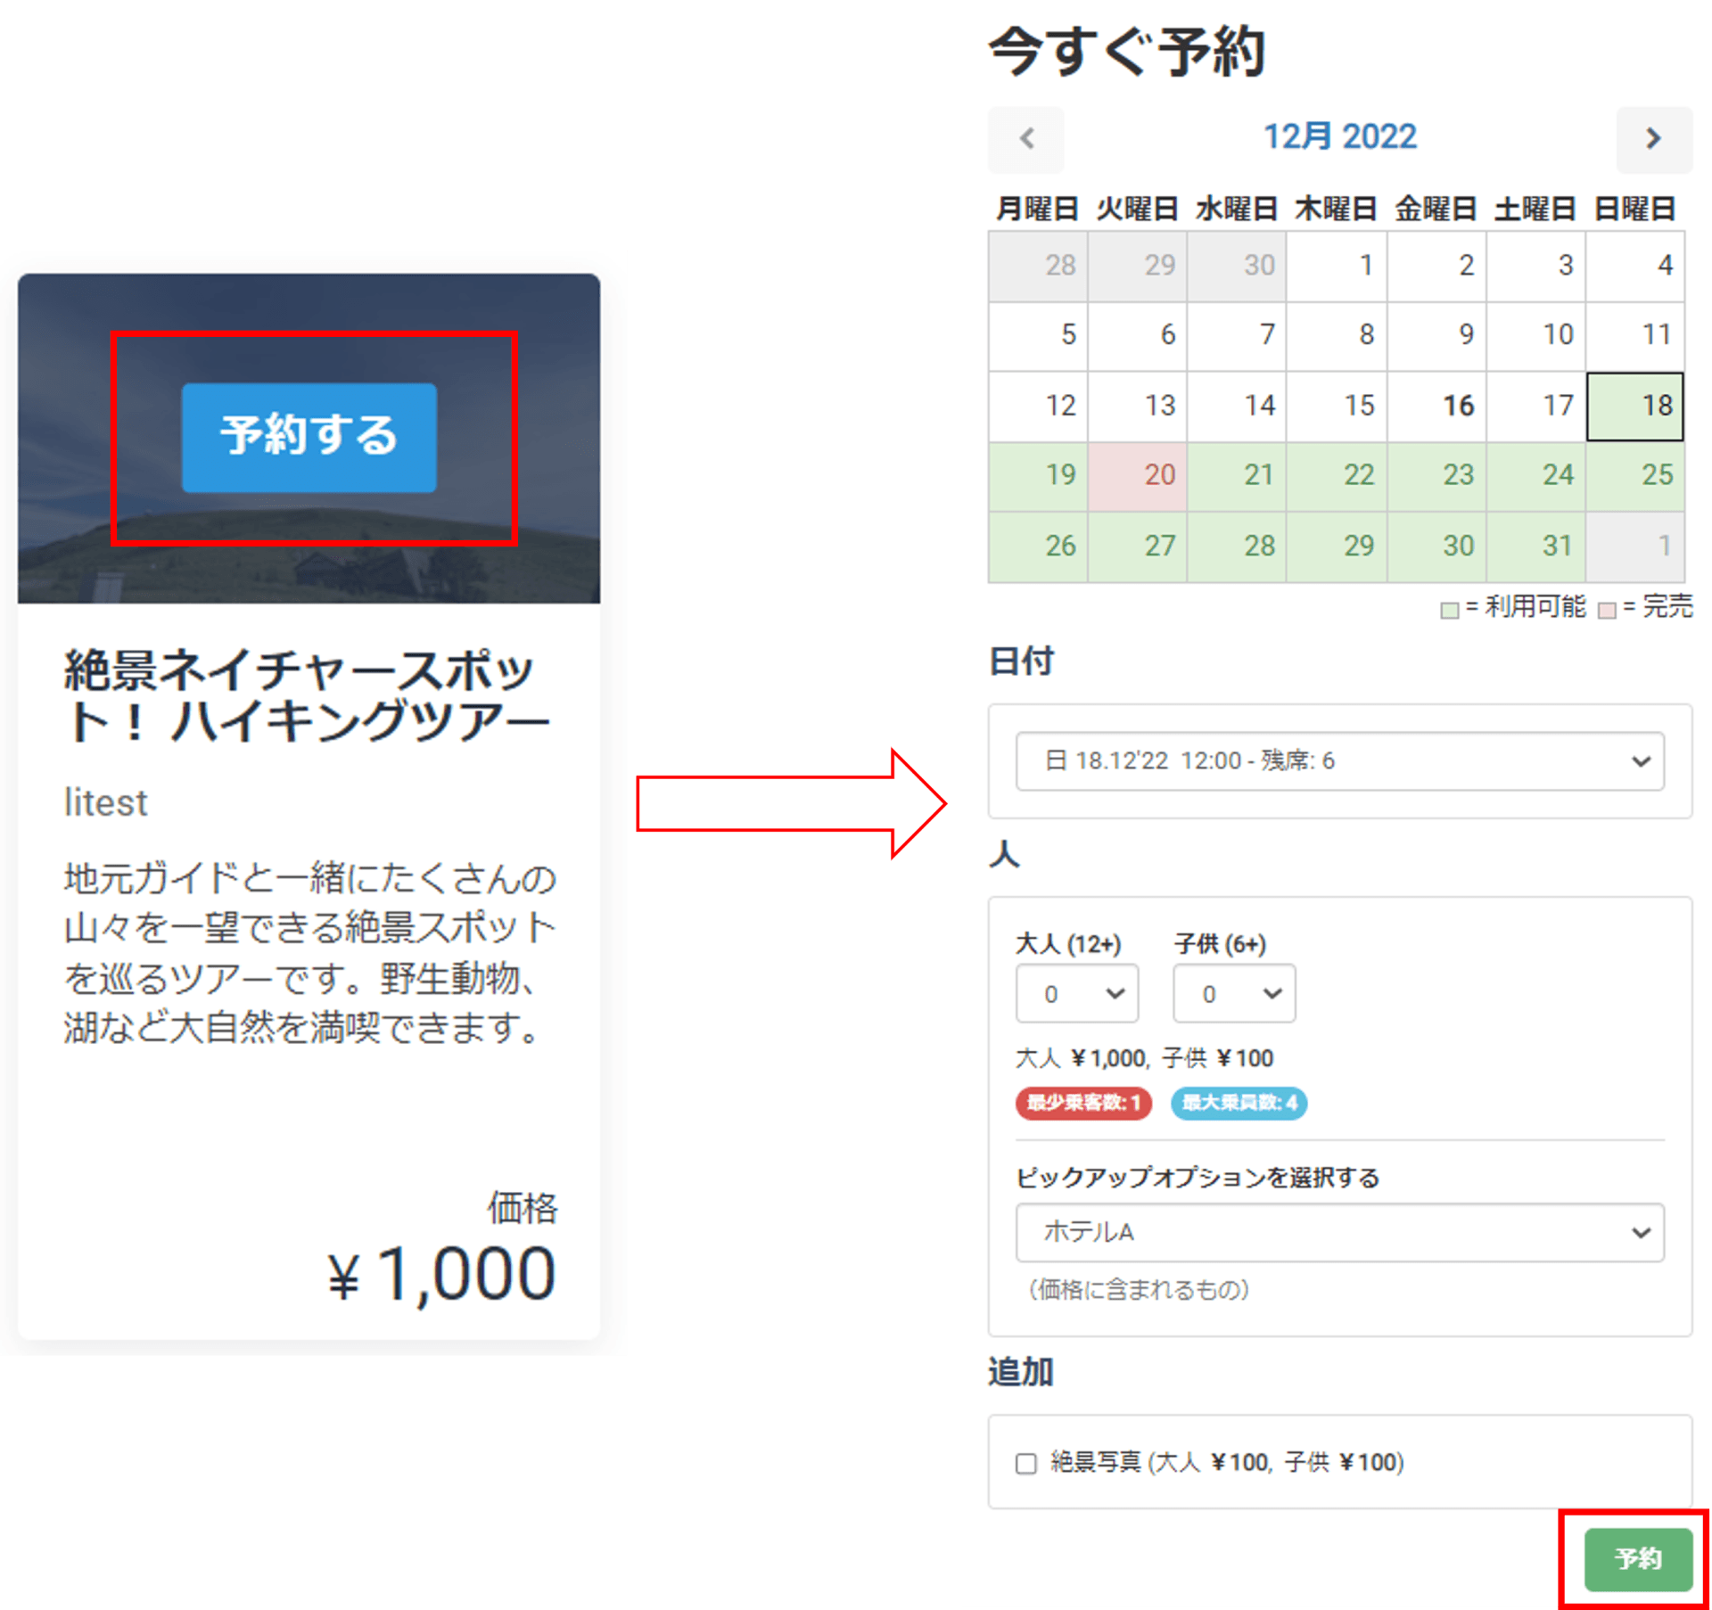1712x1610 pixels.
Task: Click the 最大乗員数: 4 blue badge
Action: [1239, 1103]
